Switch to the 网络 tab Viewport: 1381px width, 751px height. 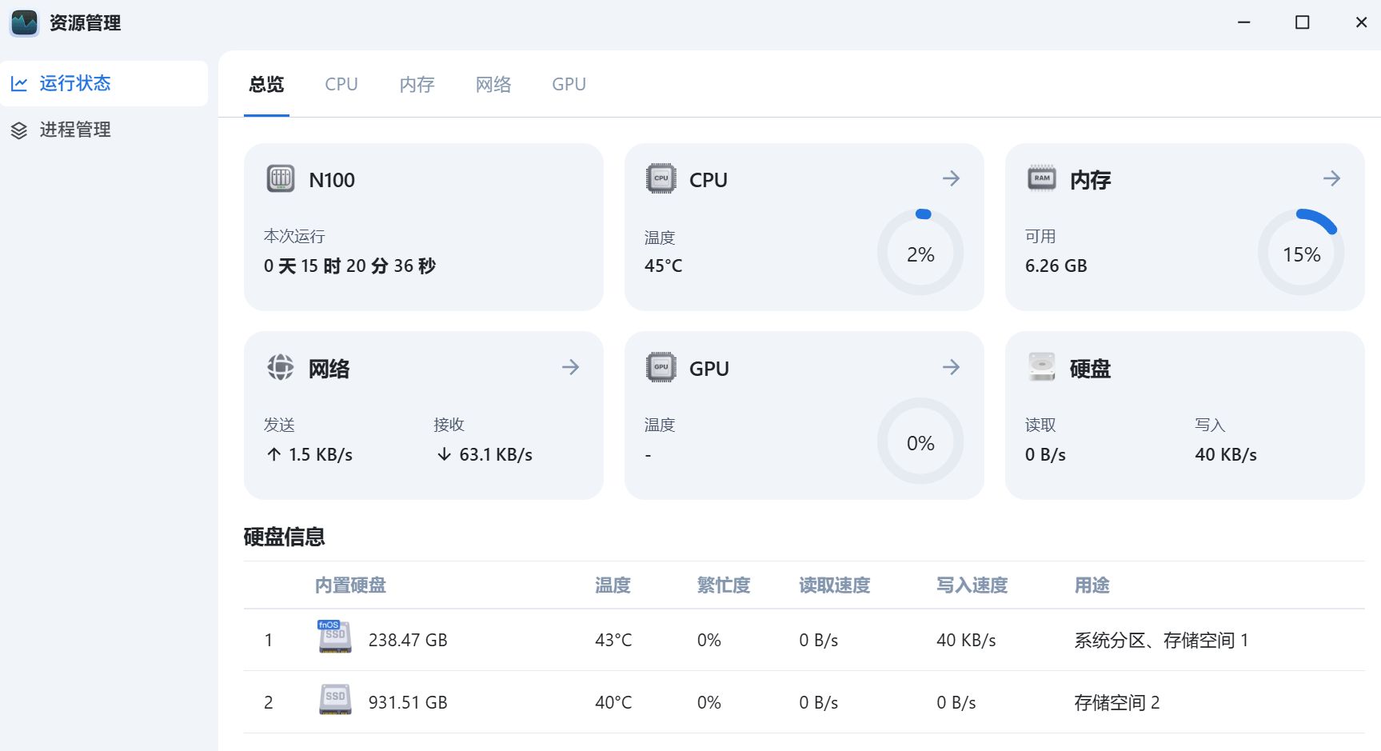[493, 84]
